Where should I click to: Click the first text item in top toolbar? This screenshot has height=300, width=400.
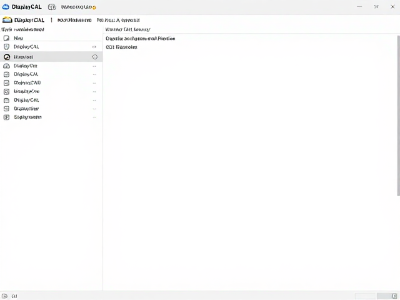tap(74, 20)
